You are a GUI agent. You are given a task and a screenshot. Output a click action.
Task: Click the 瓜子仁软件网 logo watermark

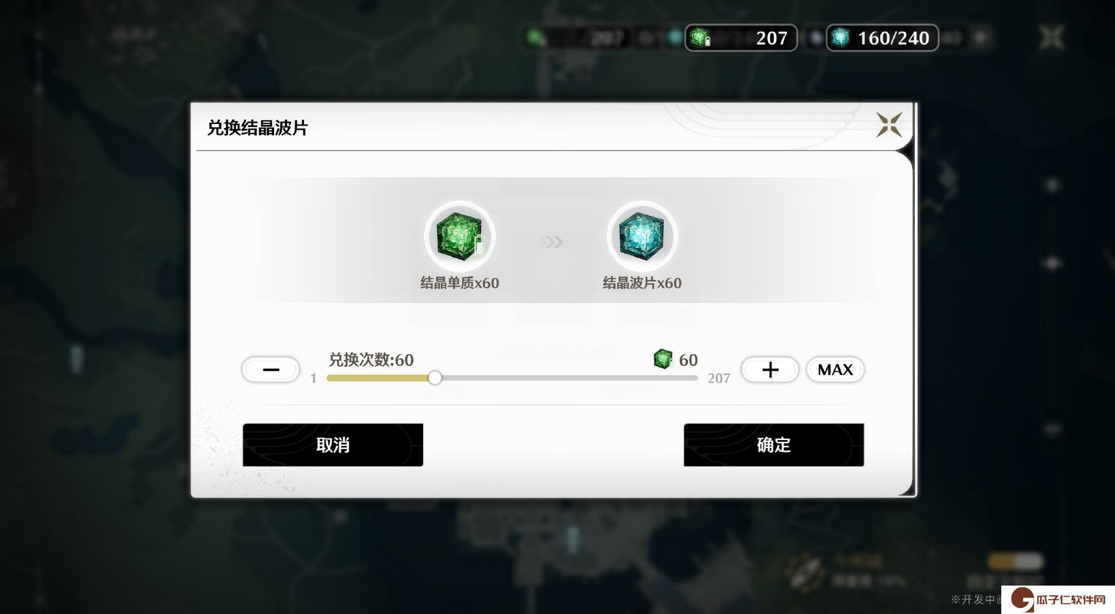pos(1058,600)
